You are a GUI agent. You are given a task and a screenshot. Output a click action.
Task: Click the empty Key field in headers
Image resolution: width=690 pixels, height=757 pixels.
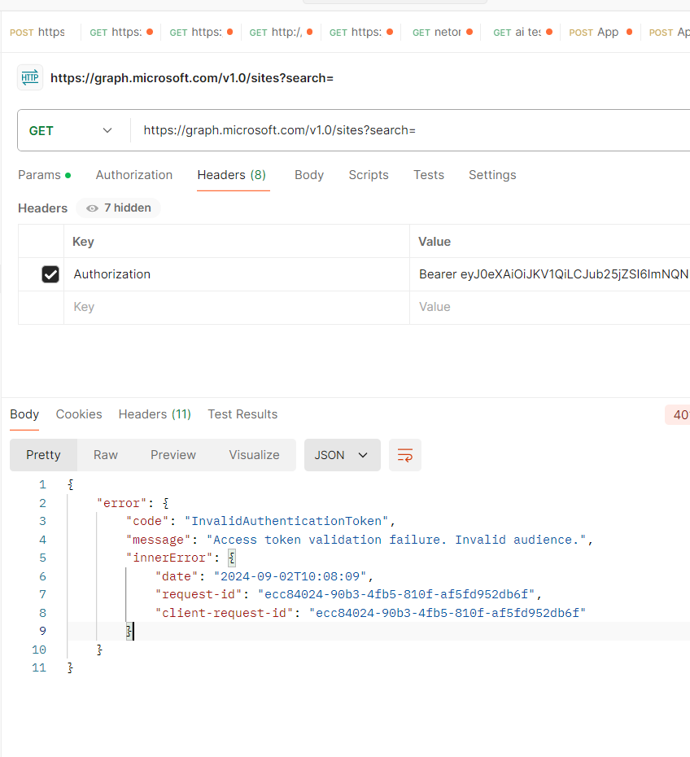(x=237, y=307)
